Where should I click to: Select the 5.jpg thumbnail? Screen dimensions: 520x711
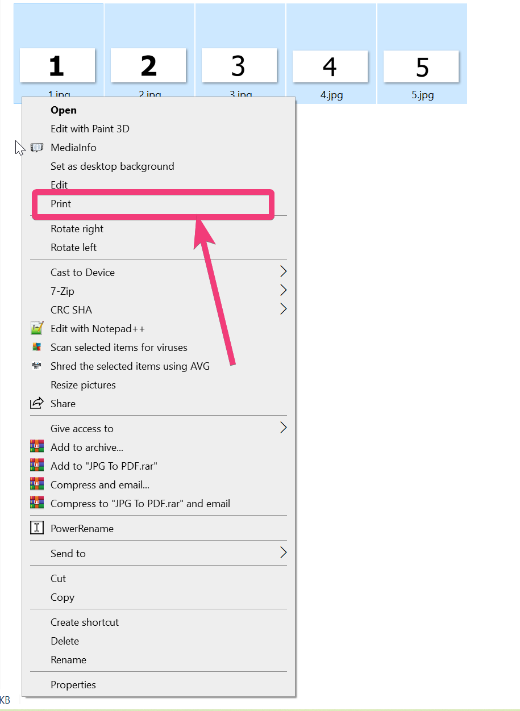tap(422, 66)
